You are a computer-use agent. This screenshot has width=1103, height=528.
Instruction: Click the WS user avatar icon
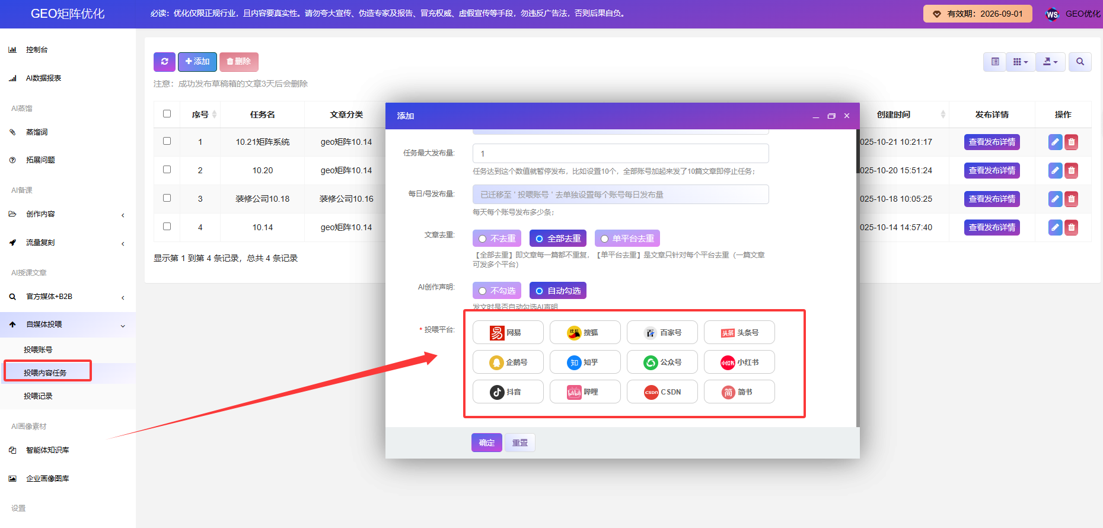[x=1052, y=14]
